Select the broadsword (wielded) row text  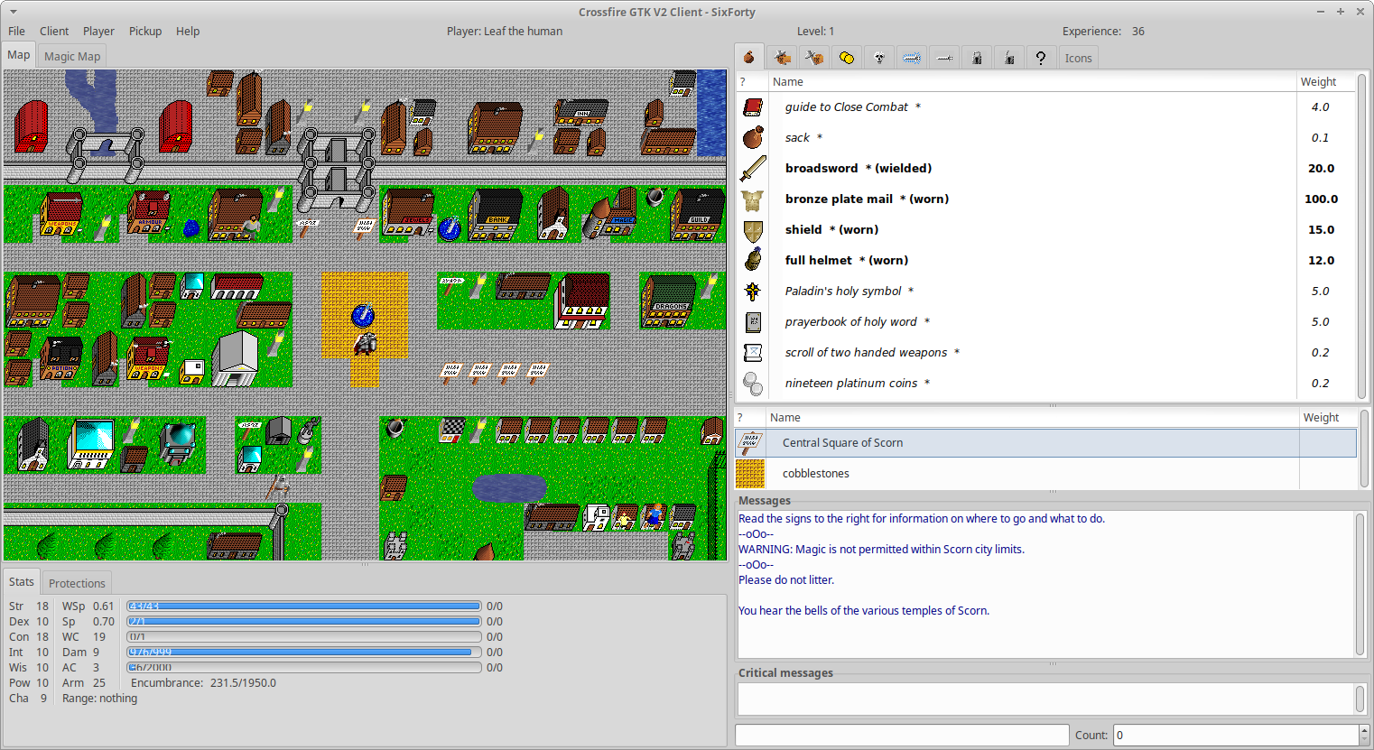click(858, 168)
